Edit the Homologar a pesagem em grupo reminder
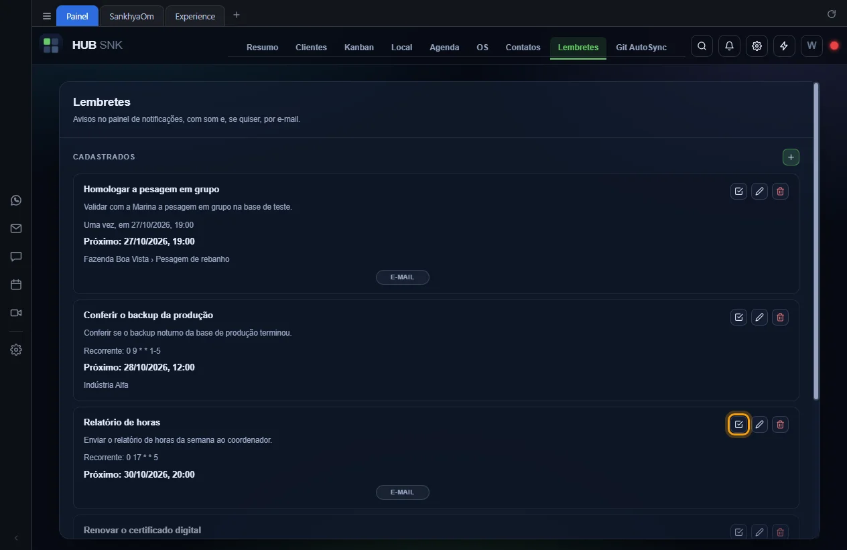 [759, 192]
